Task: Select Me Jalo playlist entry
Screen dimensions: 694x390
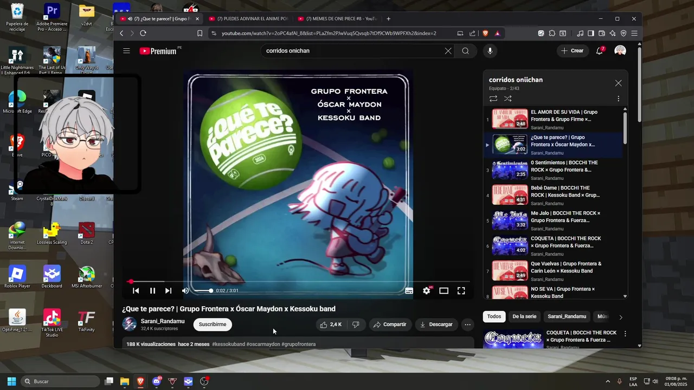Action: [553, 220]
